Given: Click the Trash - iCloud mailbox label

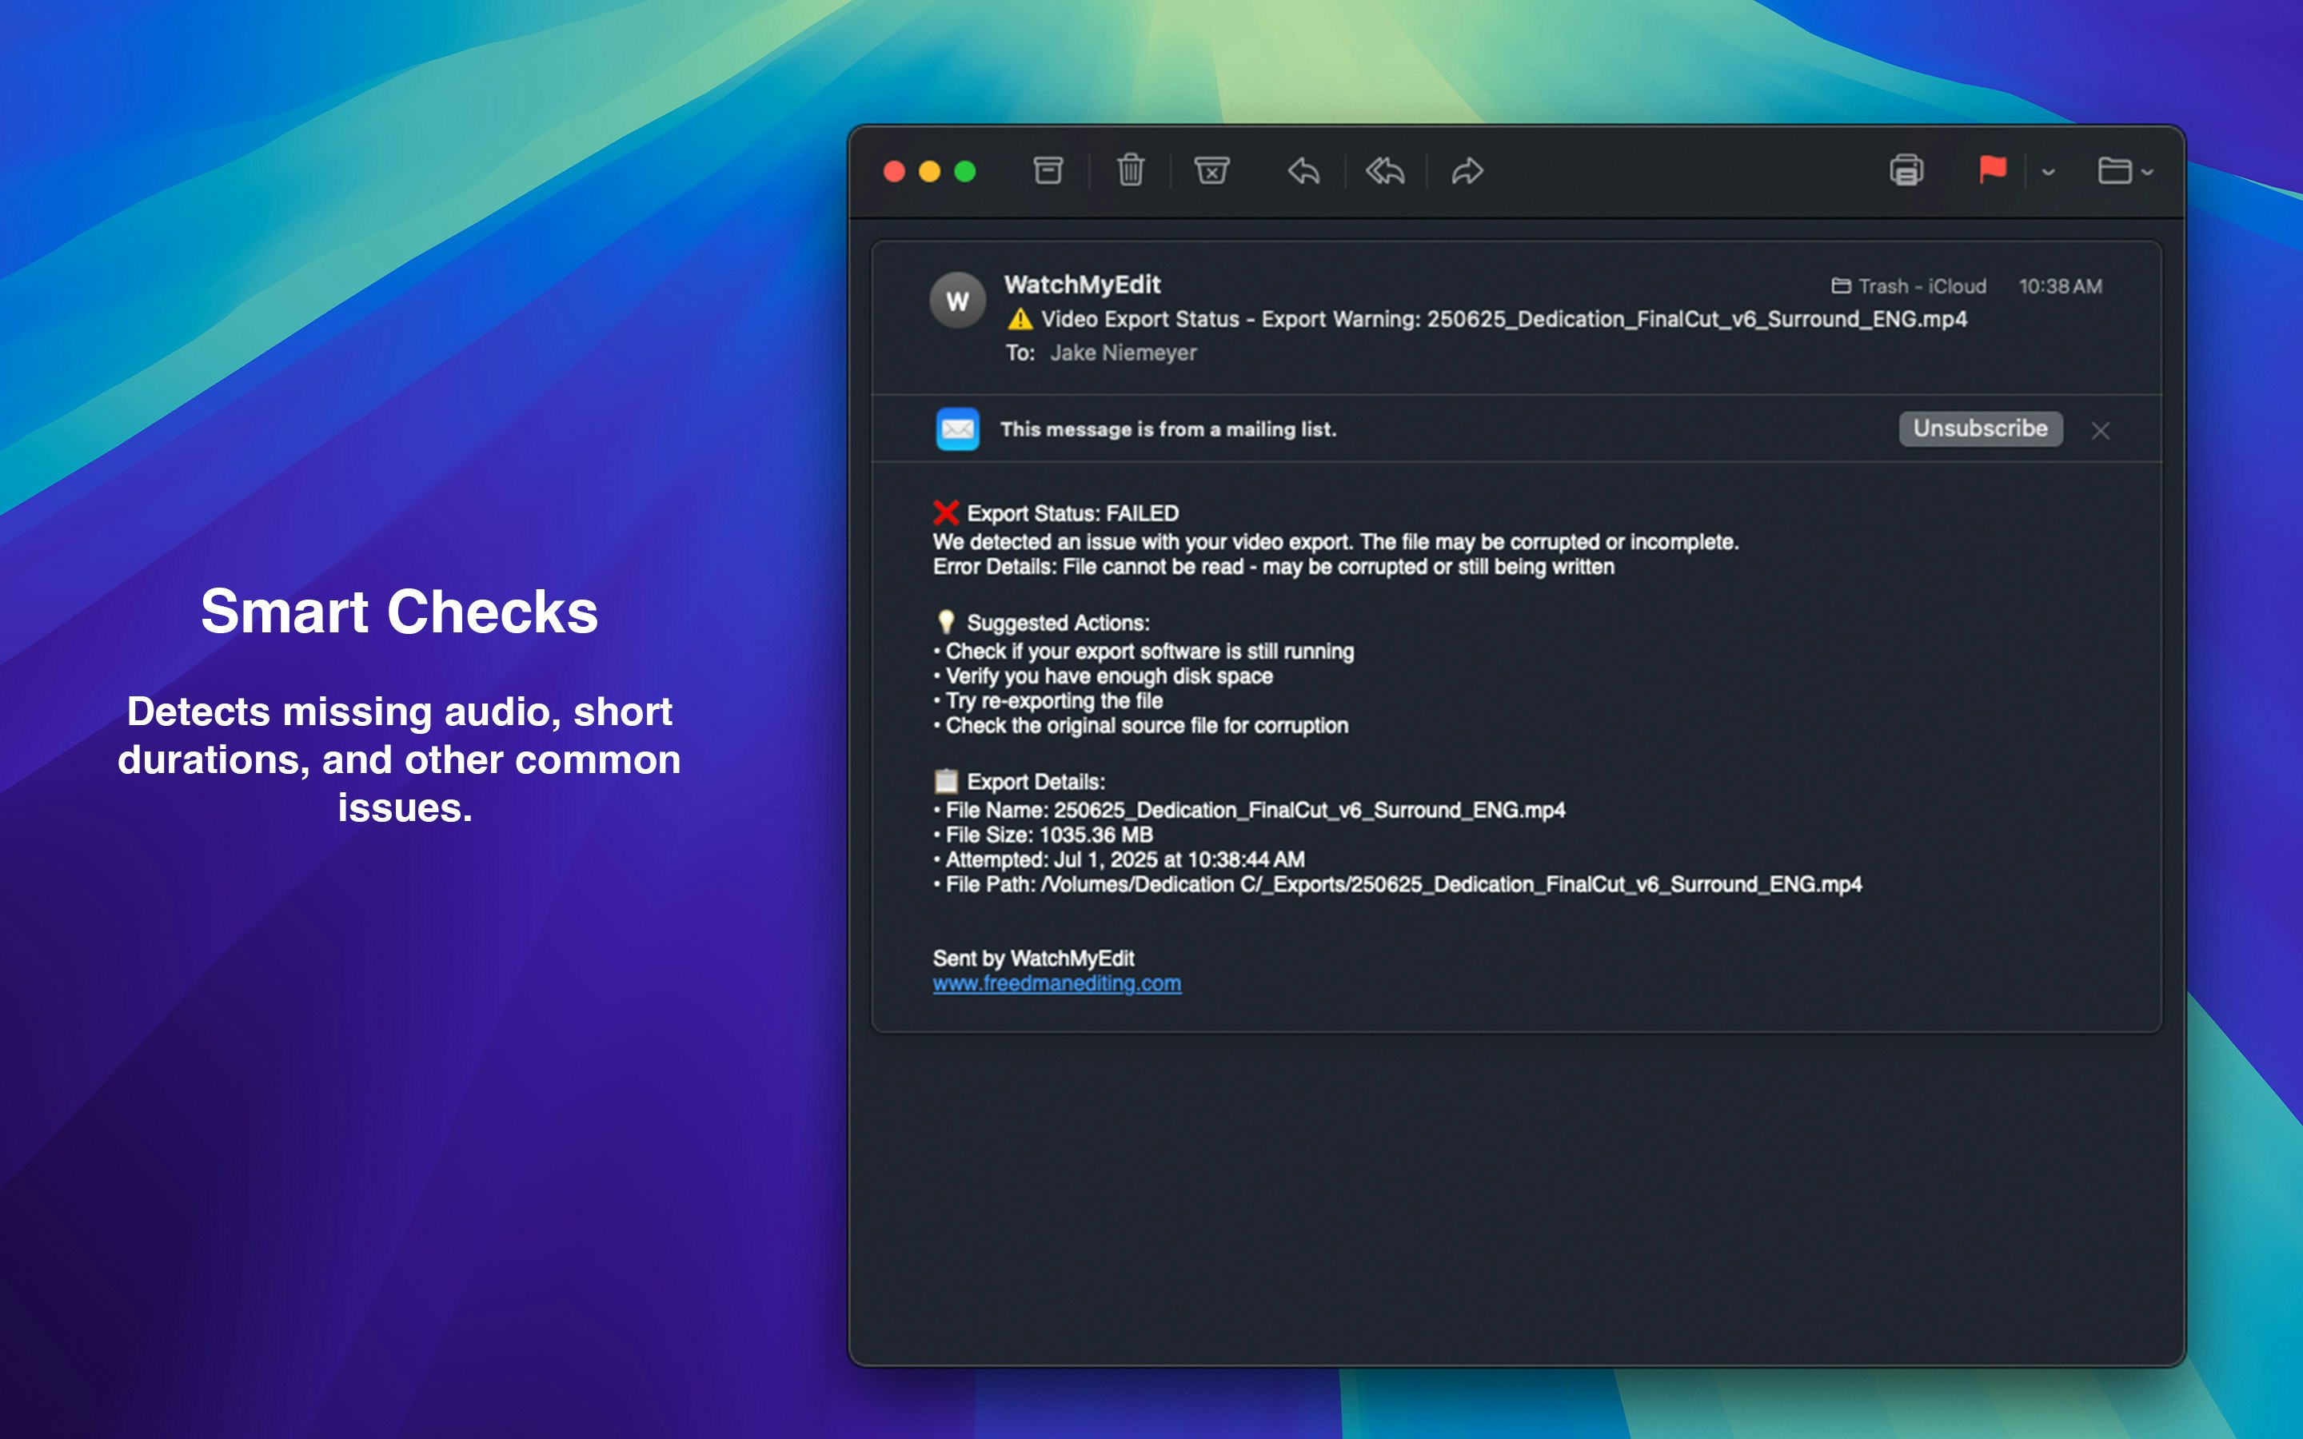Looking at the screenshot, I should 1909,286.
